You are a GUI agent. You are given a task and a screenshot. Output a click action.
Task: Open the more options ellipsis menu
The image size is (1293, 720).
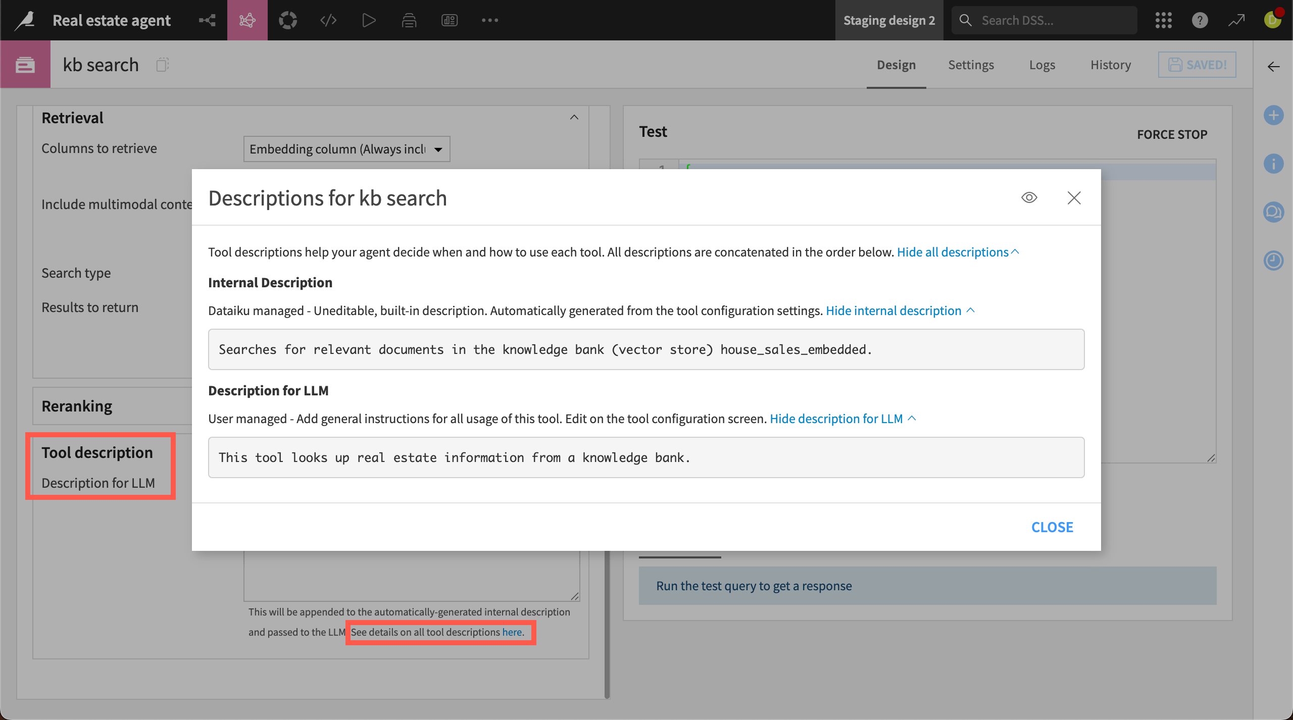[x=489, y=20]
